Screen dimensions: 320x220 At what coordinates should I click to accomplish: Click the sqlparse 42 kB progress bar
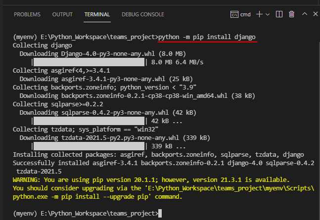pos(89,121)
